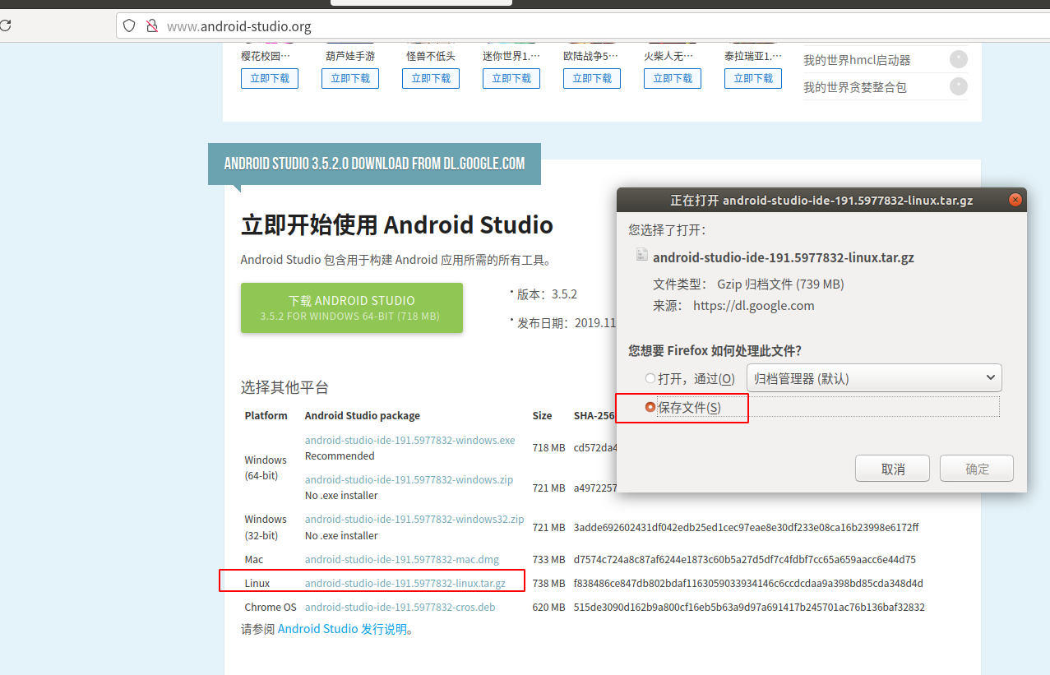Click download button under 泰拉瑞亚1.
The width and height of the screenshot is (1050, 675).
[x=753, y=78]
